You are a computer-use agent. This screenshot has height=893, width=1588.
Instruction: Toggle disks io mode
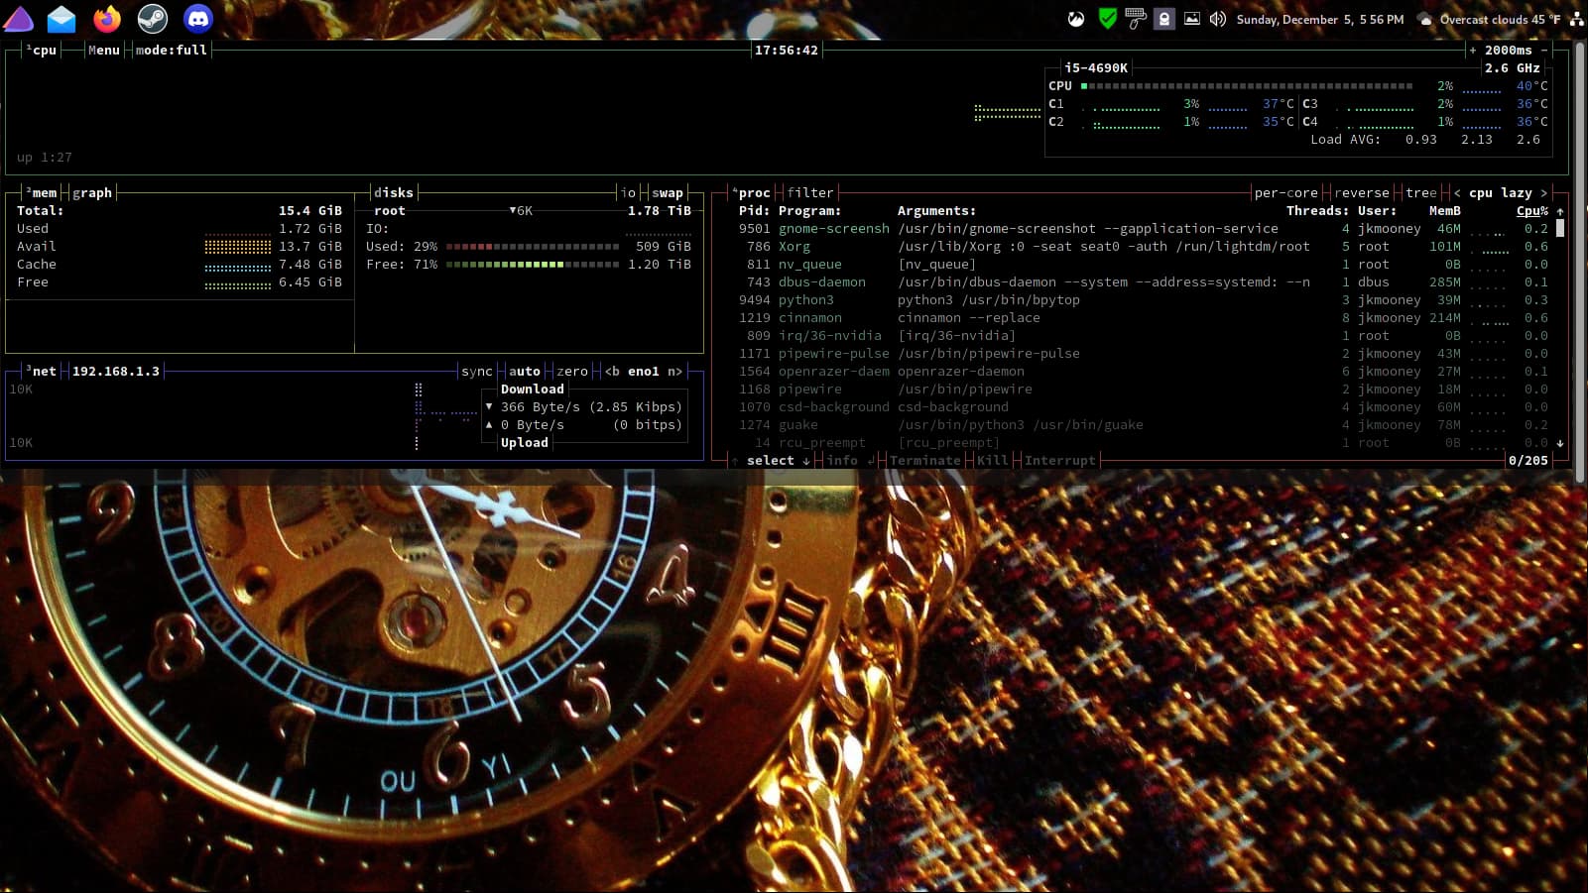pyautogui.click(x=628, y=192)
